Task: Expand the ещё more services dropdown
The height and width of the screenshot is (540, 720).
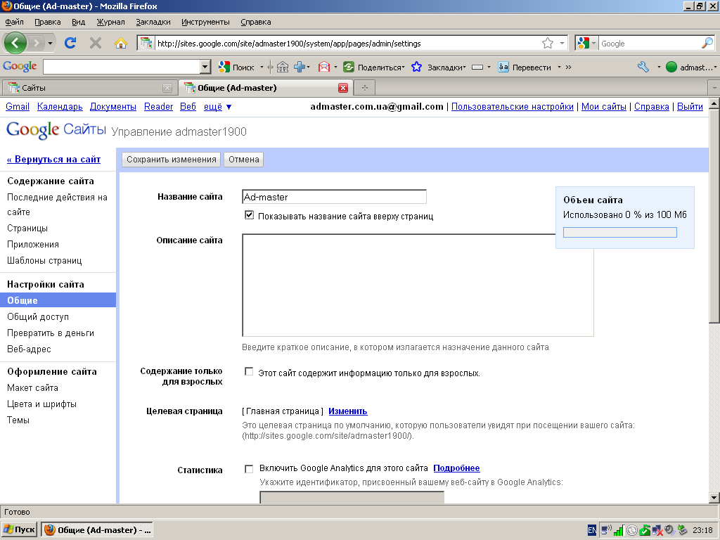Action: coord(218,107)
